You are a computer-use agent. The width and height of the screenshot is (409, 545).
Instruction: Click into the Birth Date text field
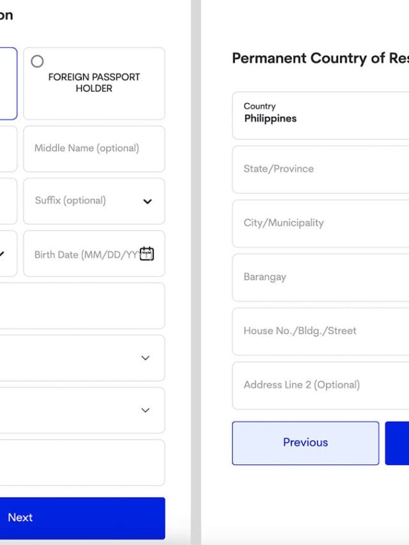pyautogui.click(x=83, y=254)
